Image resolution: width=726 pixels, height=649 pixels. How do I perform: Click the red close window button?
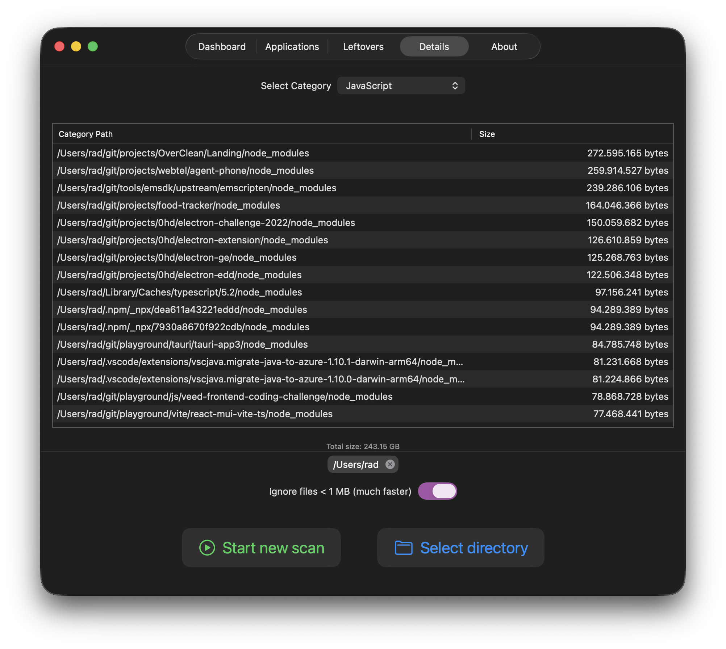[x=59, y=46]
